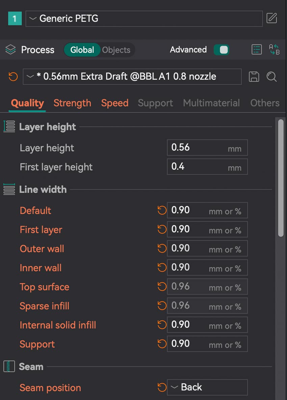Switch process scope to Objects
Image resolution: width=287 pixels, height=400 pixels.
[x=116, y=50]
